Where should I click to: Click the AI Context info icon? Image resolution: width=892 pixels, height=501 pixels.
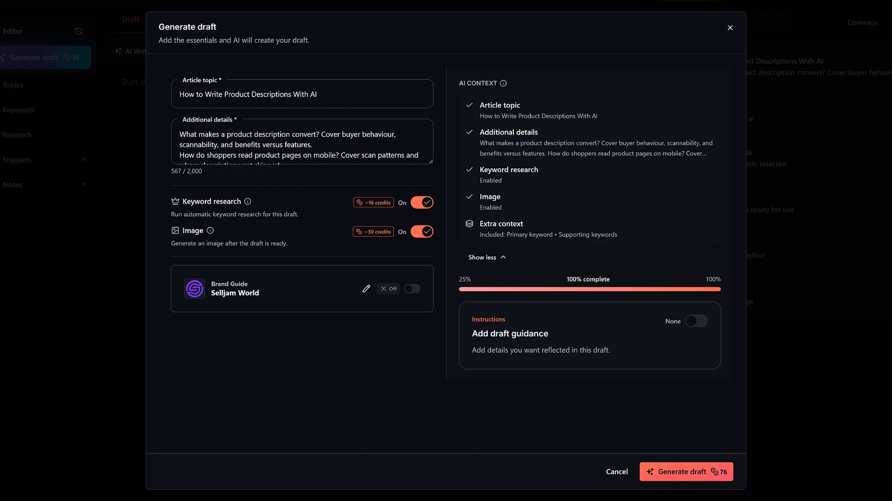[x=503, y=83]
